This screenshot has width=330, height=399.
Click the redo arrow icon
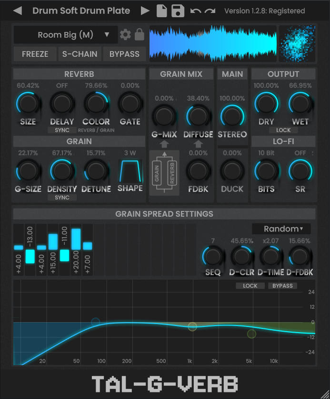point(210,10)
